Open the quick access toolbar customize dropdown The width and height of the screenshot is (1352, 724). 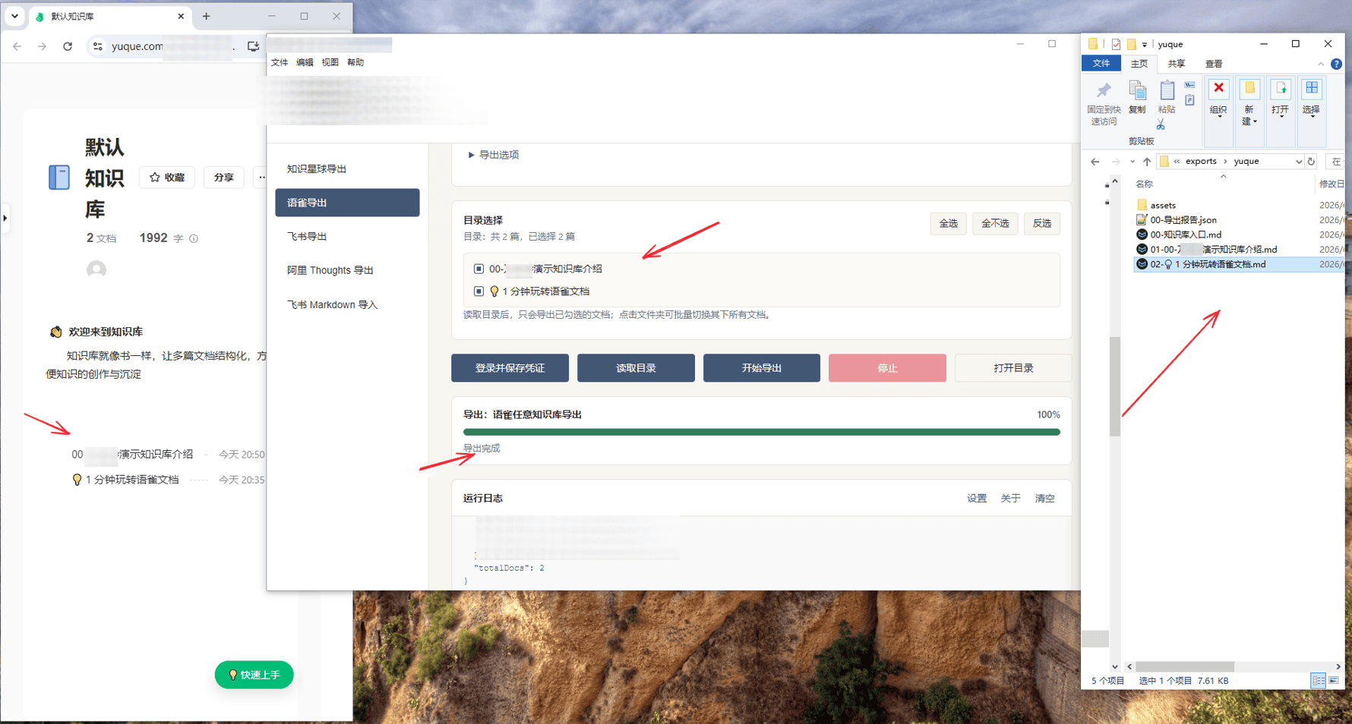(1145, 45)
